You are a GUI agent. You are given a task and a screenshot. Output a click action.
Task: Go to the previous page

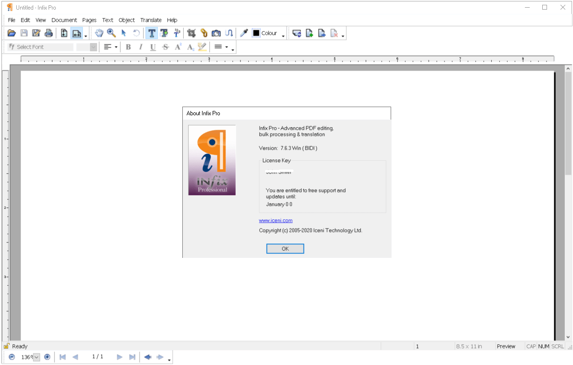(75, 357)
